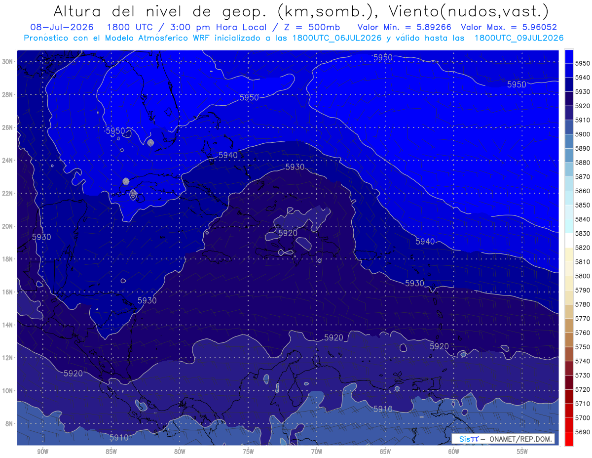Click the 28N latitude axis label
592x458 pixels.
[x=8, y=94]
